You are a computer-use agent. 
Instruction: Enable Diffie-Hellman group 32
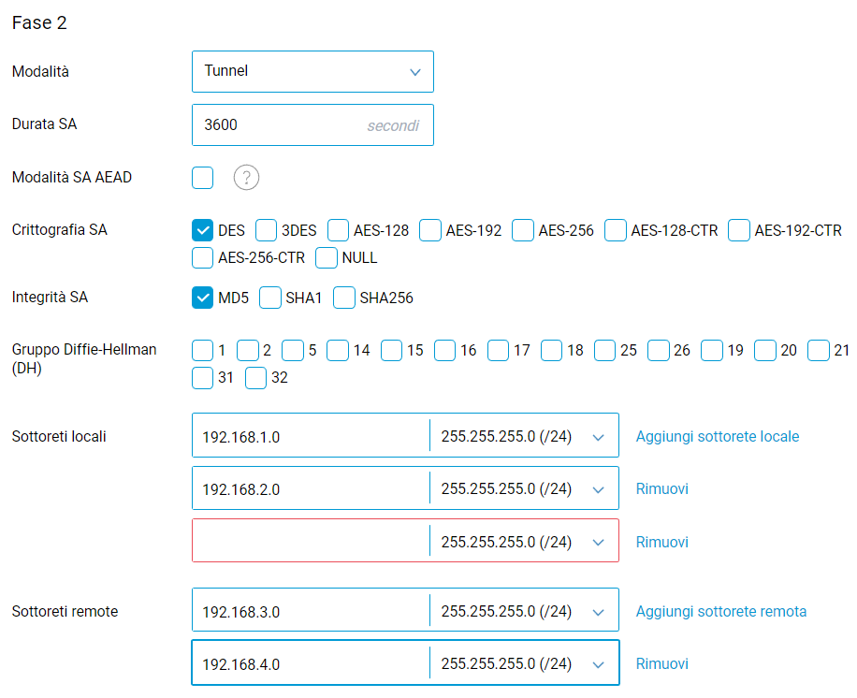coord(255,378)
